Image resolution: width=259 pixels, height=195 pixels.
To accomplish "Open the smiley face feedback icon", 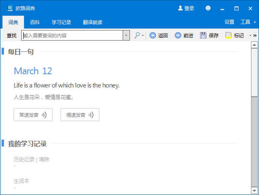I will [208, 8].
